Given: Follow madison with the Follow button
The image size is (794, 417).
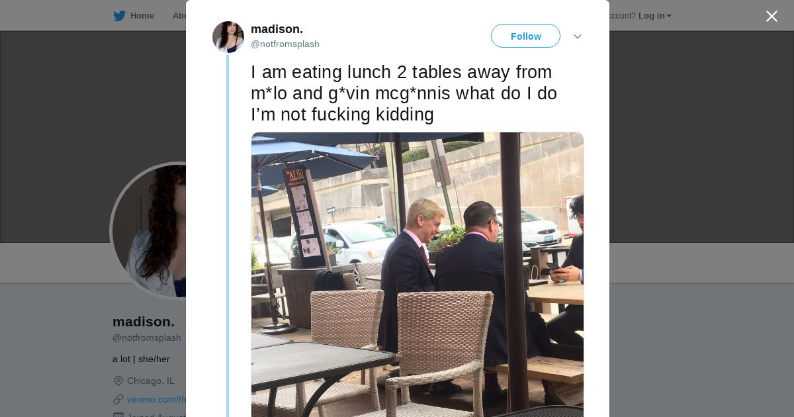Looking at the screenshot, I should pos(525,36).
